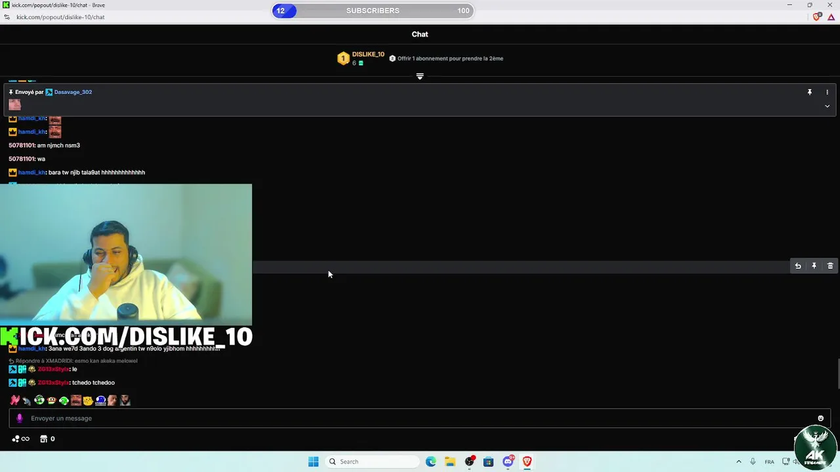The width and height of the screenshot is (840, 472).
Task: Open Microsoft Edge from taskbar
Action: click(x=430, y=462)
